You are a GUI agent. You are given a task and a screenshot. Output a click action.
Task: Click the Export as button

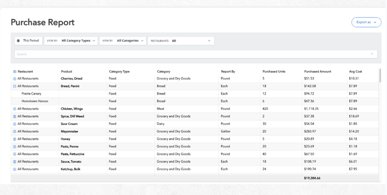click(x=366, y=22)
